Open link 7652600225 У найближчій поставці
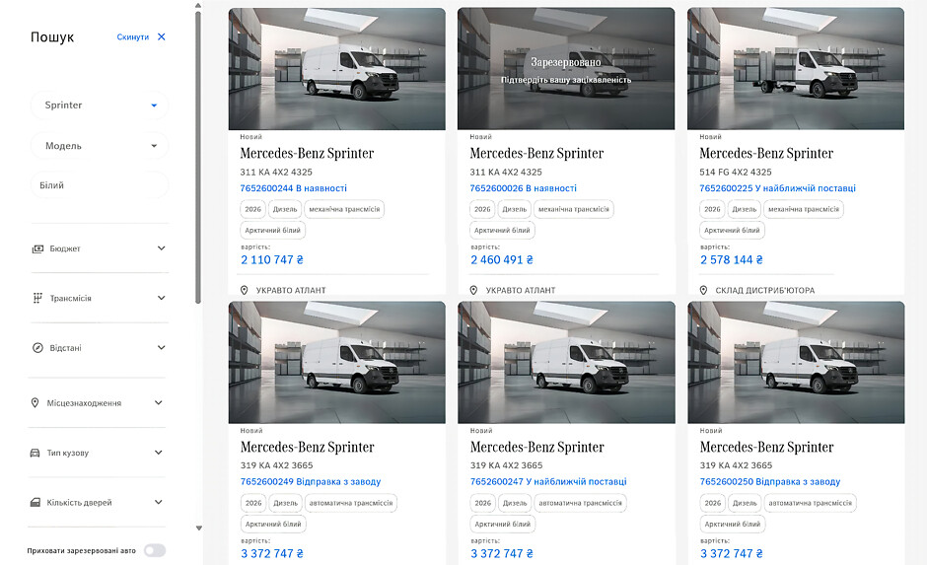Screen dimensions: 927x565 click(x=777, y=188)
